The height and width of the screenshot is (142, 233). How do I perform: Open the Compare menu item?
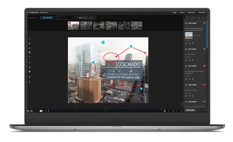(x=182, y=13)
